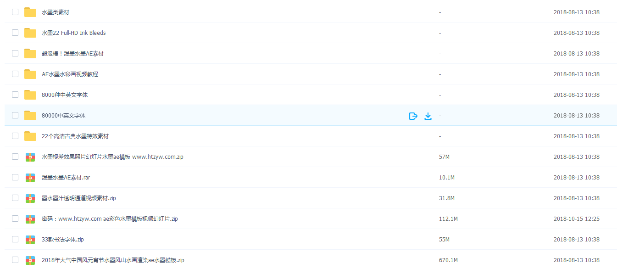Viewport: 617px width, 269px height.
Task: Open the AE水墨水彩画视频教程 folder name
Action: (x=70, y=74)
